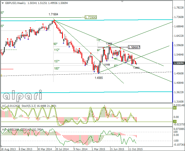Select the 180° Gann angle label
The image size is (185, 151).
[x=57, y=68]
